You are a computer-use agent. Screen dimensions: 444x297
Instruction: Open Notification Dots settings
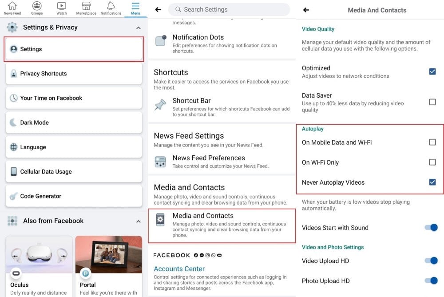point(222,44)
